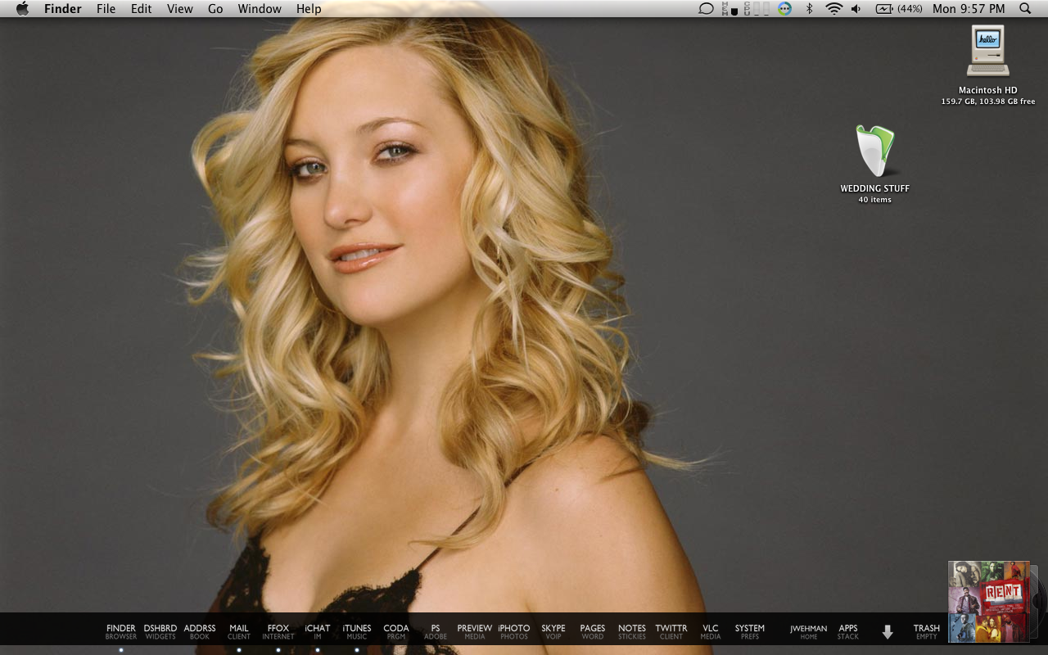This screenshot has width=1048, height=655.
Task: Launch CODA from the dock
Action: [396, 632]
